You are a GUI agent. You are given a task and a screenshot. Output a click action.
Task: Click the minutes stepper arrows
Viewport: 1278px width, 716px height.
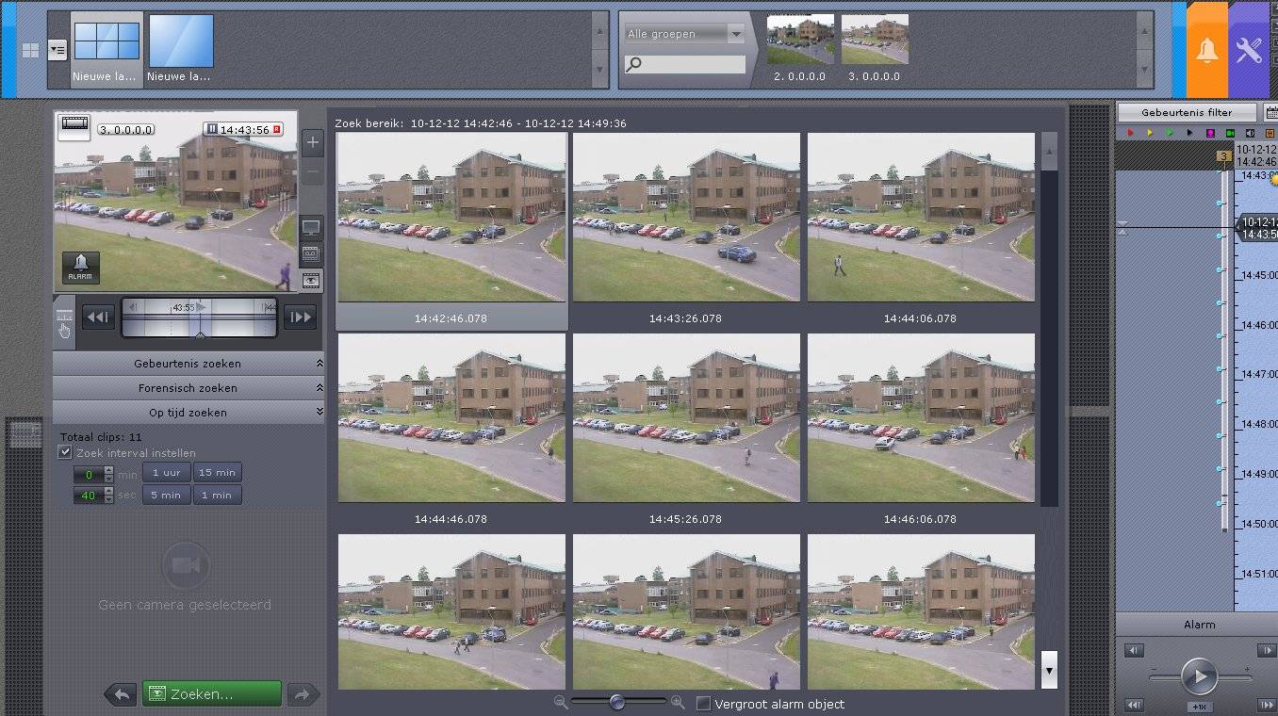point(109,475)
